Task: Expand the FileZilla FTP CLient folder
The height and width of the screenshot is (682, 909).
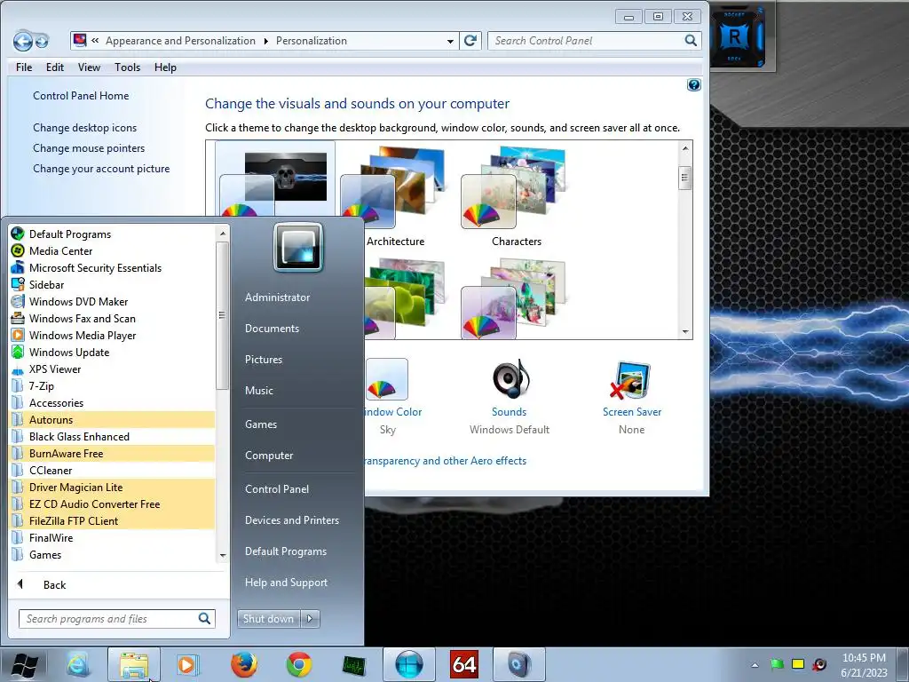Action: tap(113, 520)
